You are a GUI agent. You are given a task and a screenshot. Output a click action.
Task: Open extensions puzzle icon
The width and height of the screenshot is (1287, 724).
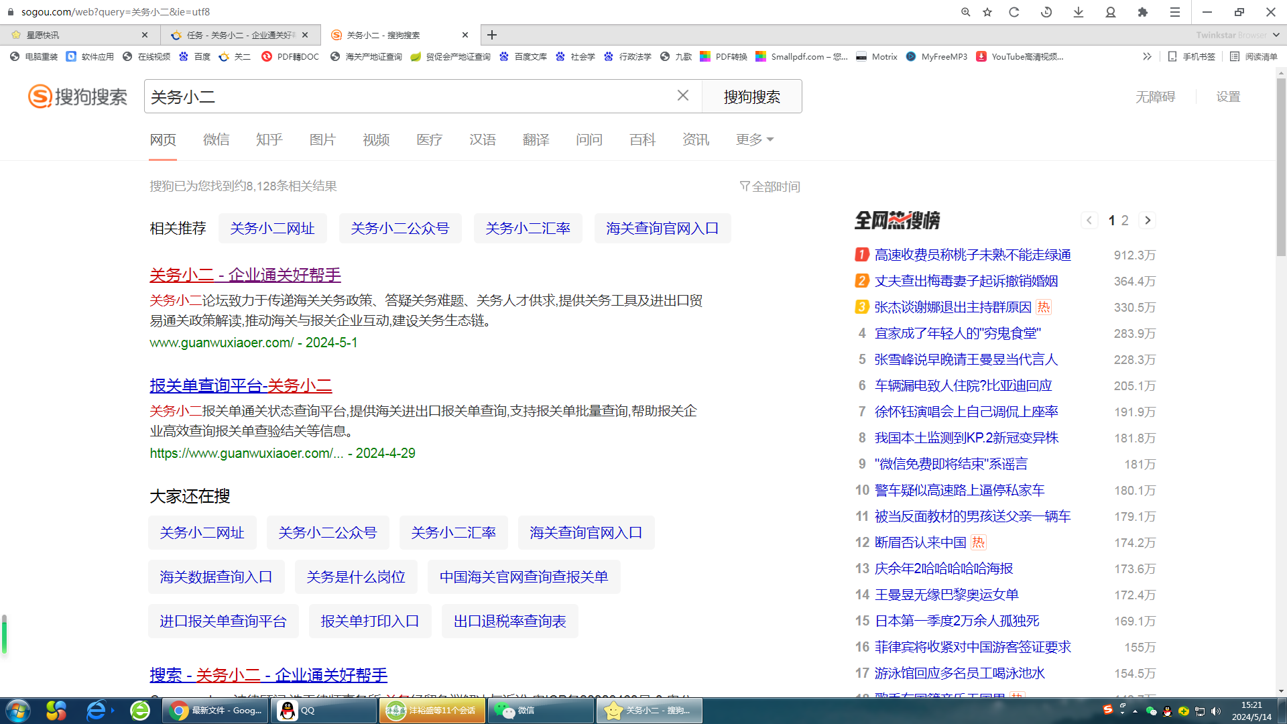click(x=1143, y=12)
